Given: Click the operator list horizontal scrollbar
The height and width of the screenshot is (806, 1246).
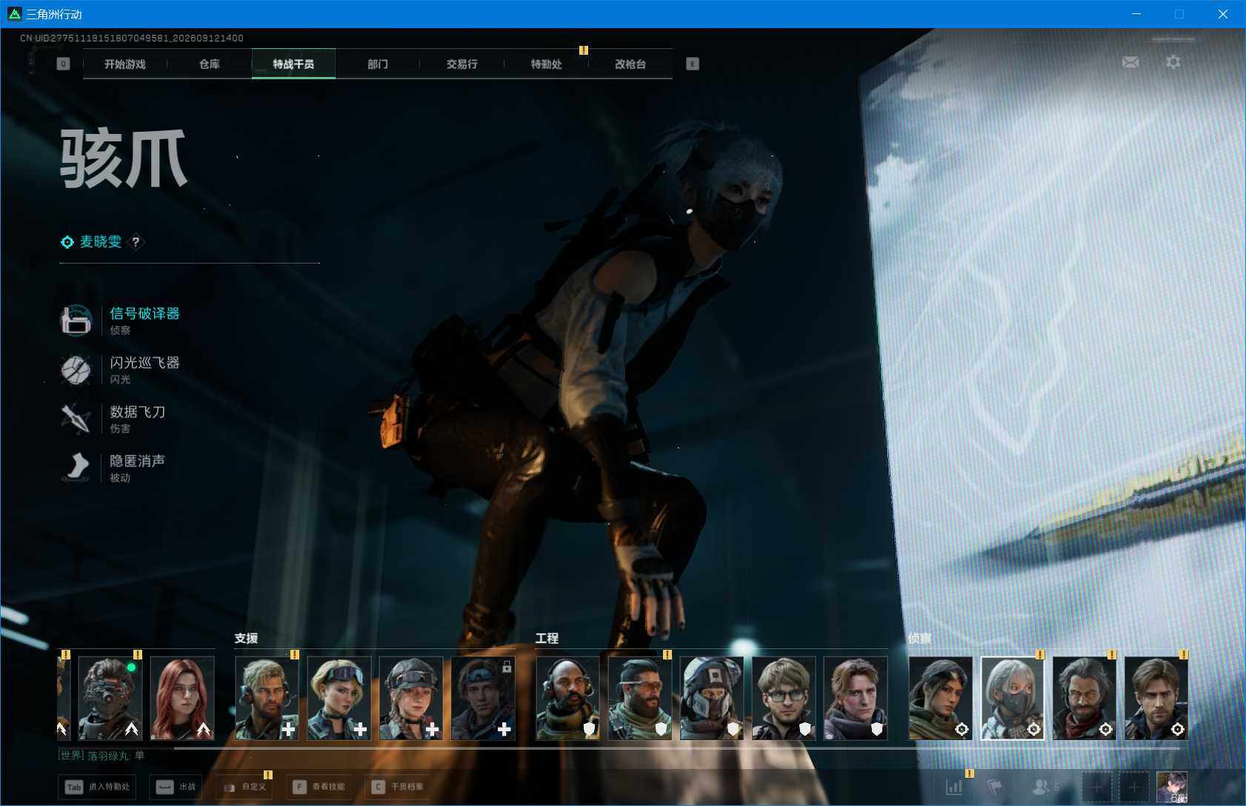Looking at the screenshot, I should [x=678, y=748].
